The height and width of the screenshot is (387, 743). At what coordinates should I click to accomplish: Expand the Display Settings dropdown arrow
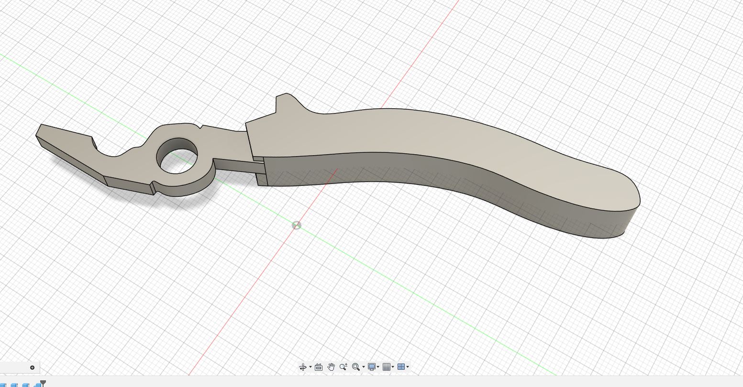coord(378,367)
